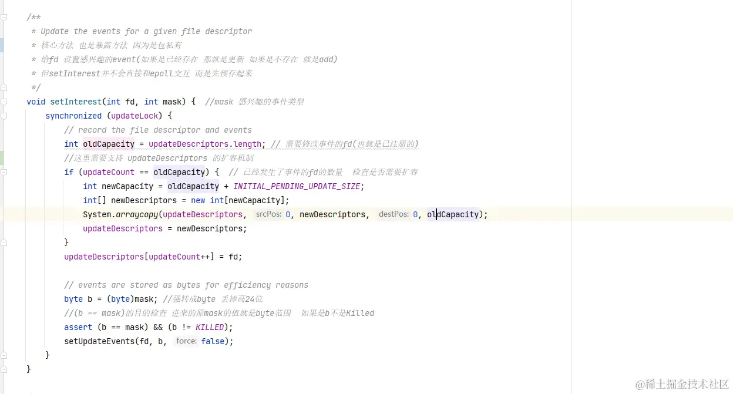
Task: Click Javadoc line 'Update the events for a given file descriptor'
Action: coord(146,31)
